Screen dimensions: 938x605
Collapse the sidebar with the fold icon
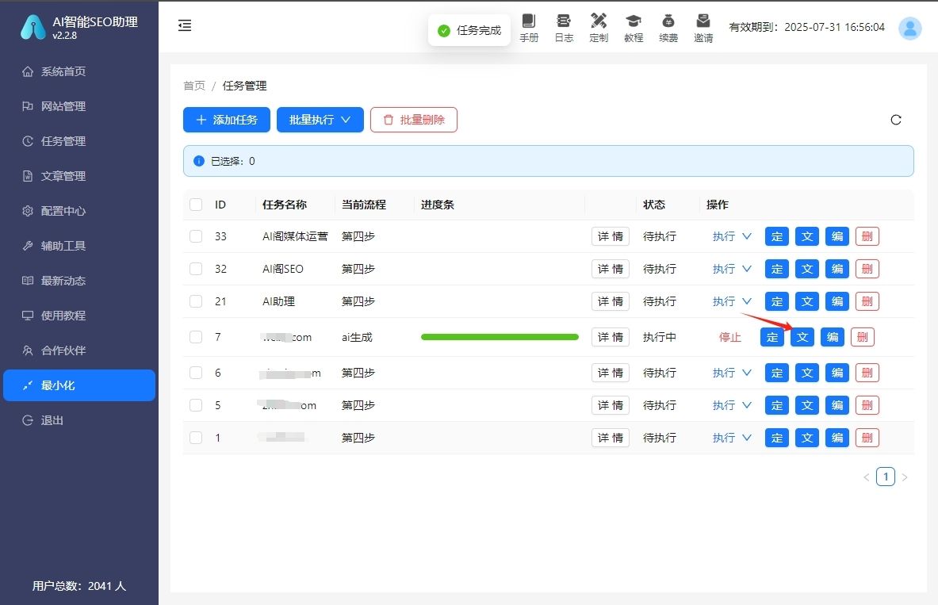click(x=185, y=25)
